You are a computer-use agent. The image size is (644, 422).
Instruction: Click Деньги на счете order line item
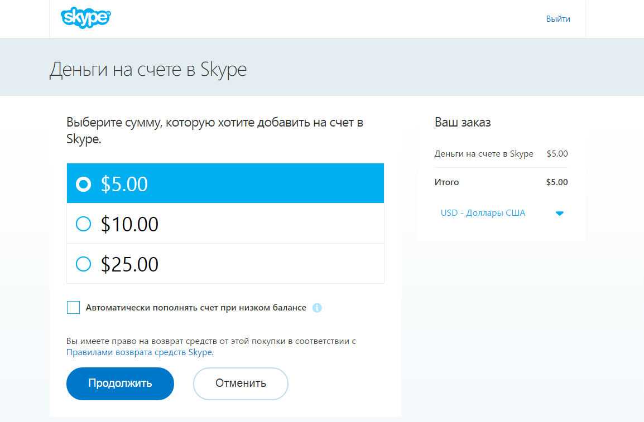click(484, 154)
